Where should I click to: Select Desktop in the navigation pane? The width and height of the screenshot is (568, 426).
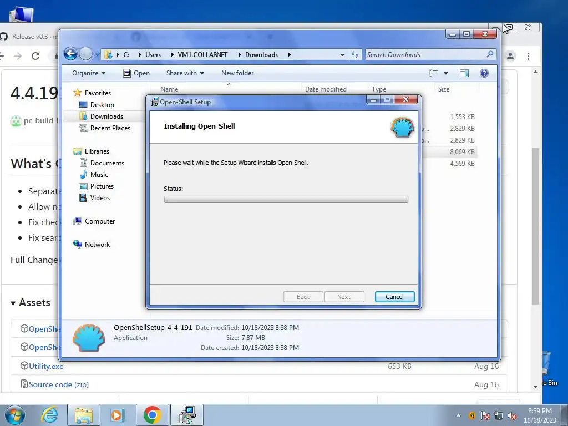(102, 105)
